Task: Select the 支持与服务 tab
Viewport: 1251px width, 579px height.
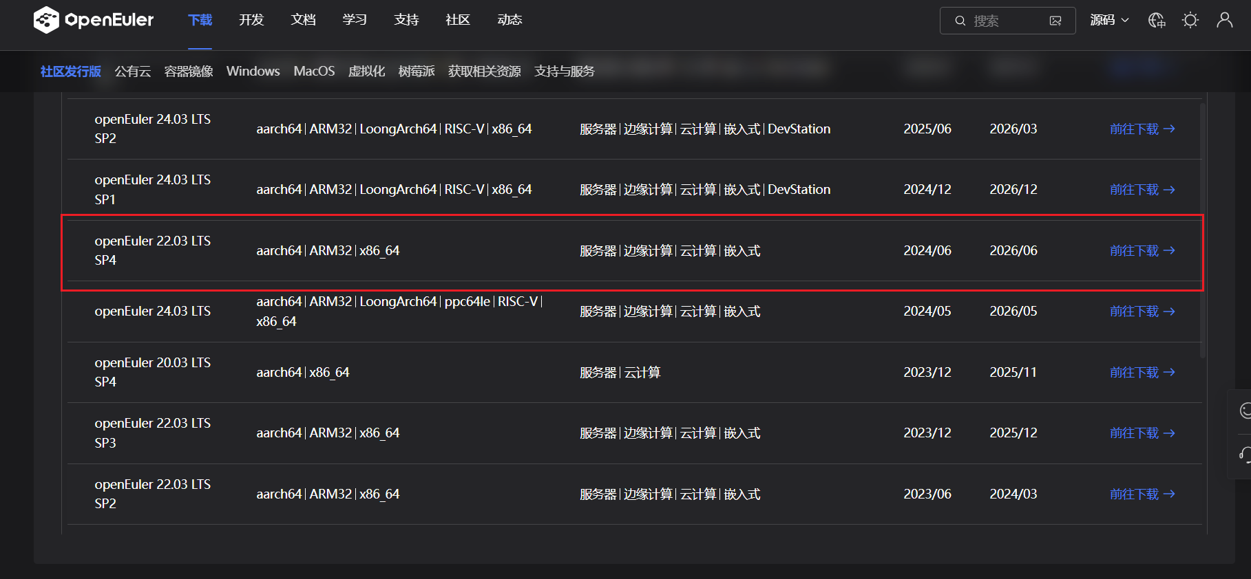Action: pyautogui.click(x=565, y=72)
